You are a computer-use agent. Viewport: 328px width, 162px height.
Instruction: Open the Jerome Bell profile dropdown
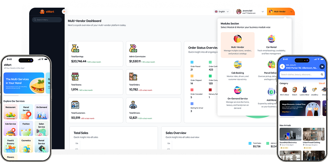[x=250, y=12]
